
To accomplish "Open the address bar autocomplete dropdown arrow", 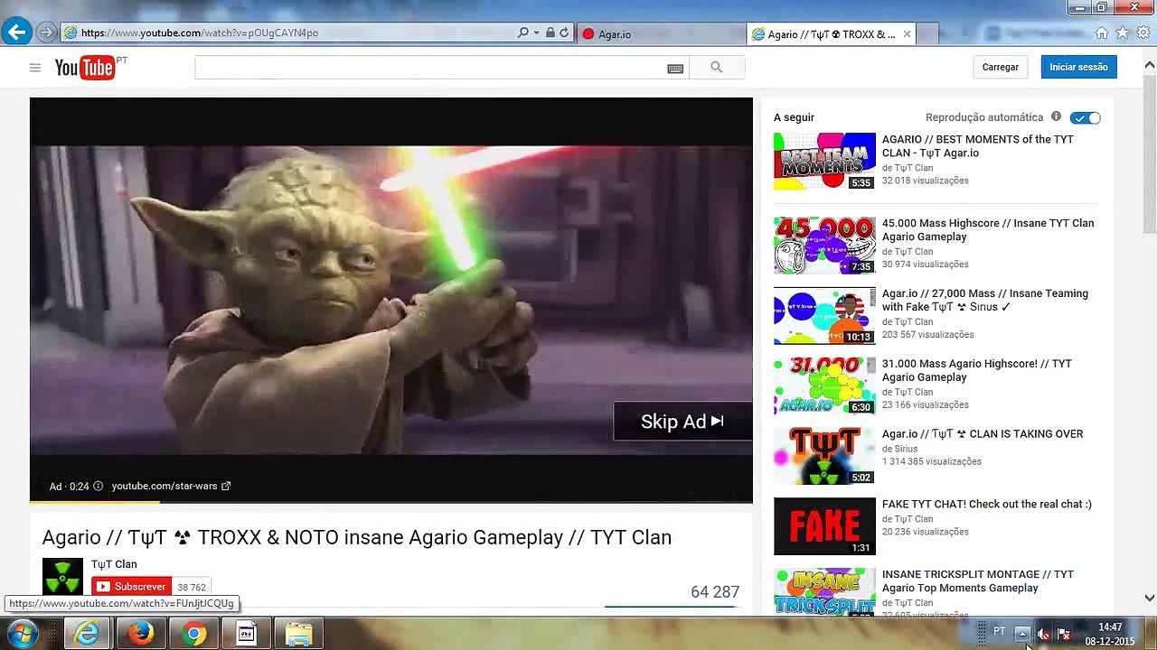I will click(x=536, y=32).
